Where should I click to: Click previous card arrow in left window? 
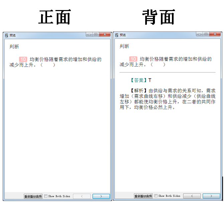[x=82, y=196]
